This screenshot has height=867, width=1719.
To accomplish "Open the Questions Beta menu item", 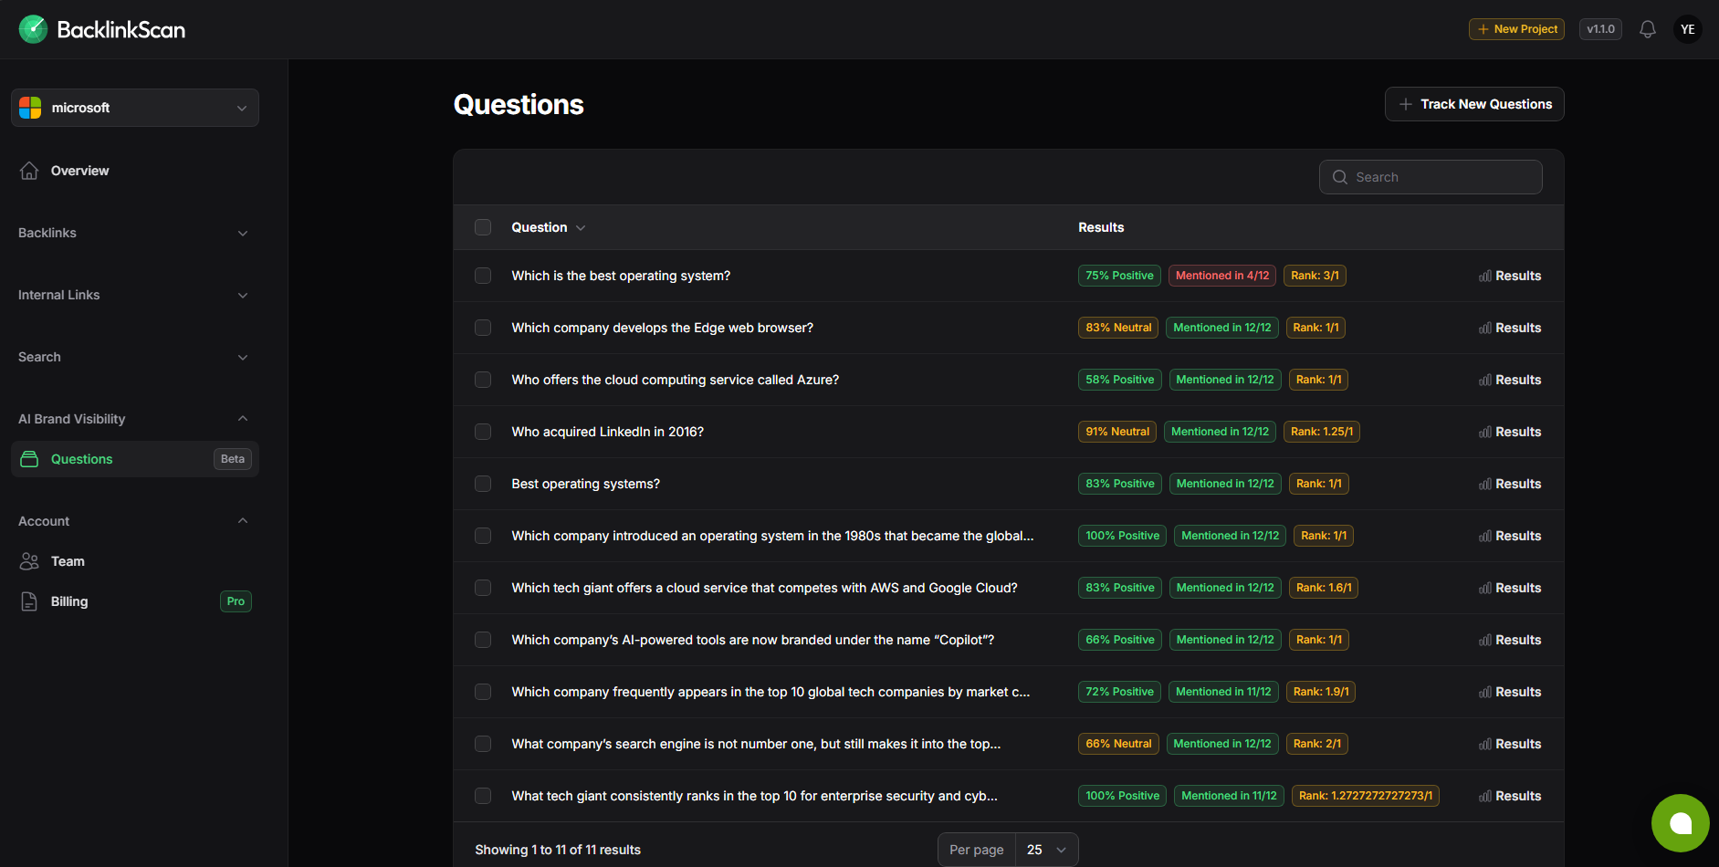I will pyautogui.click(x=135, y=459).
